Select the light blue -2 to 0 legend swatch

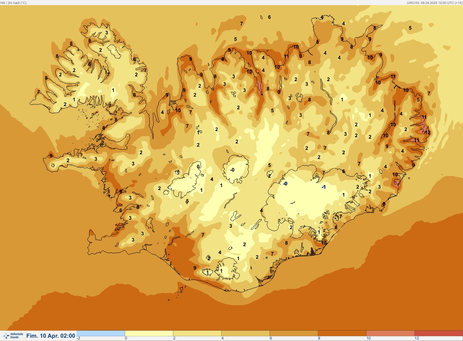tap(101, 333)
